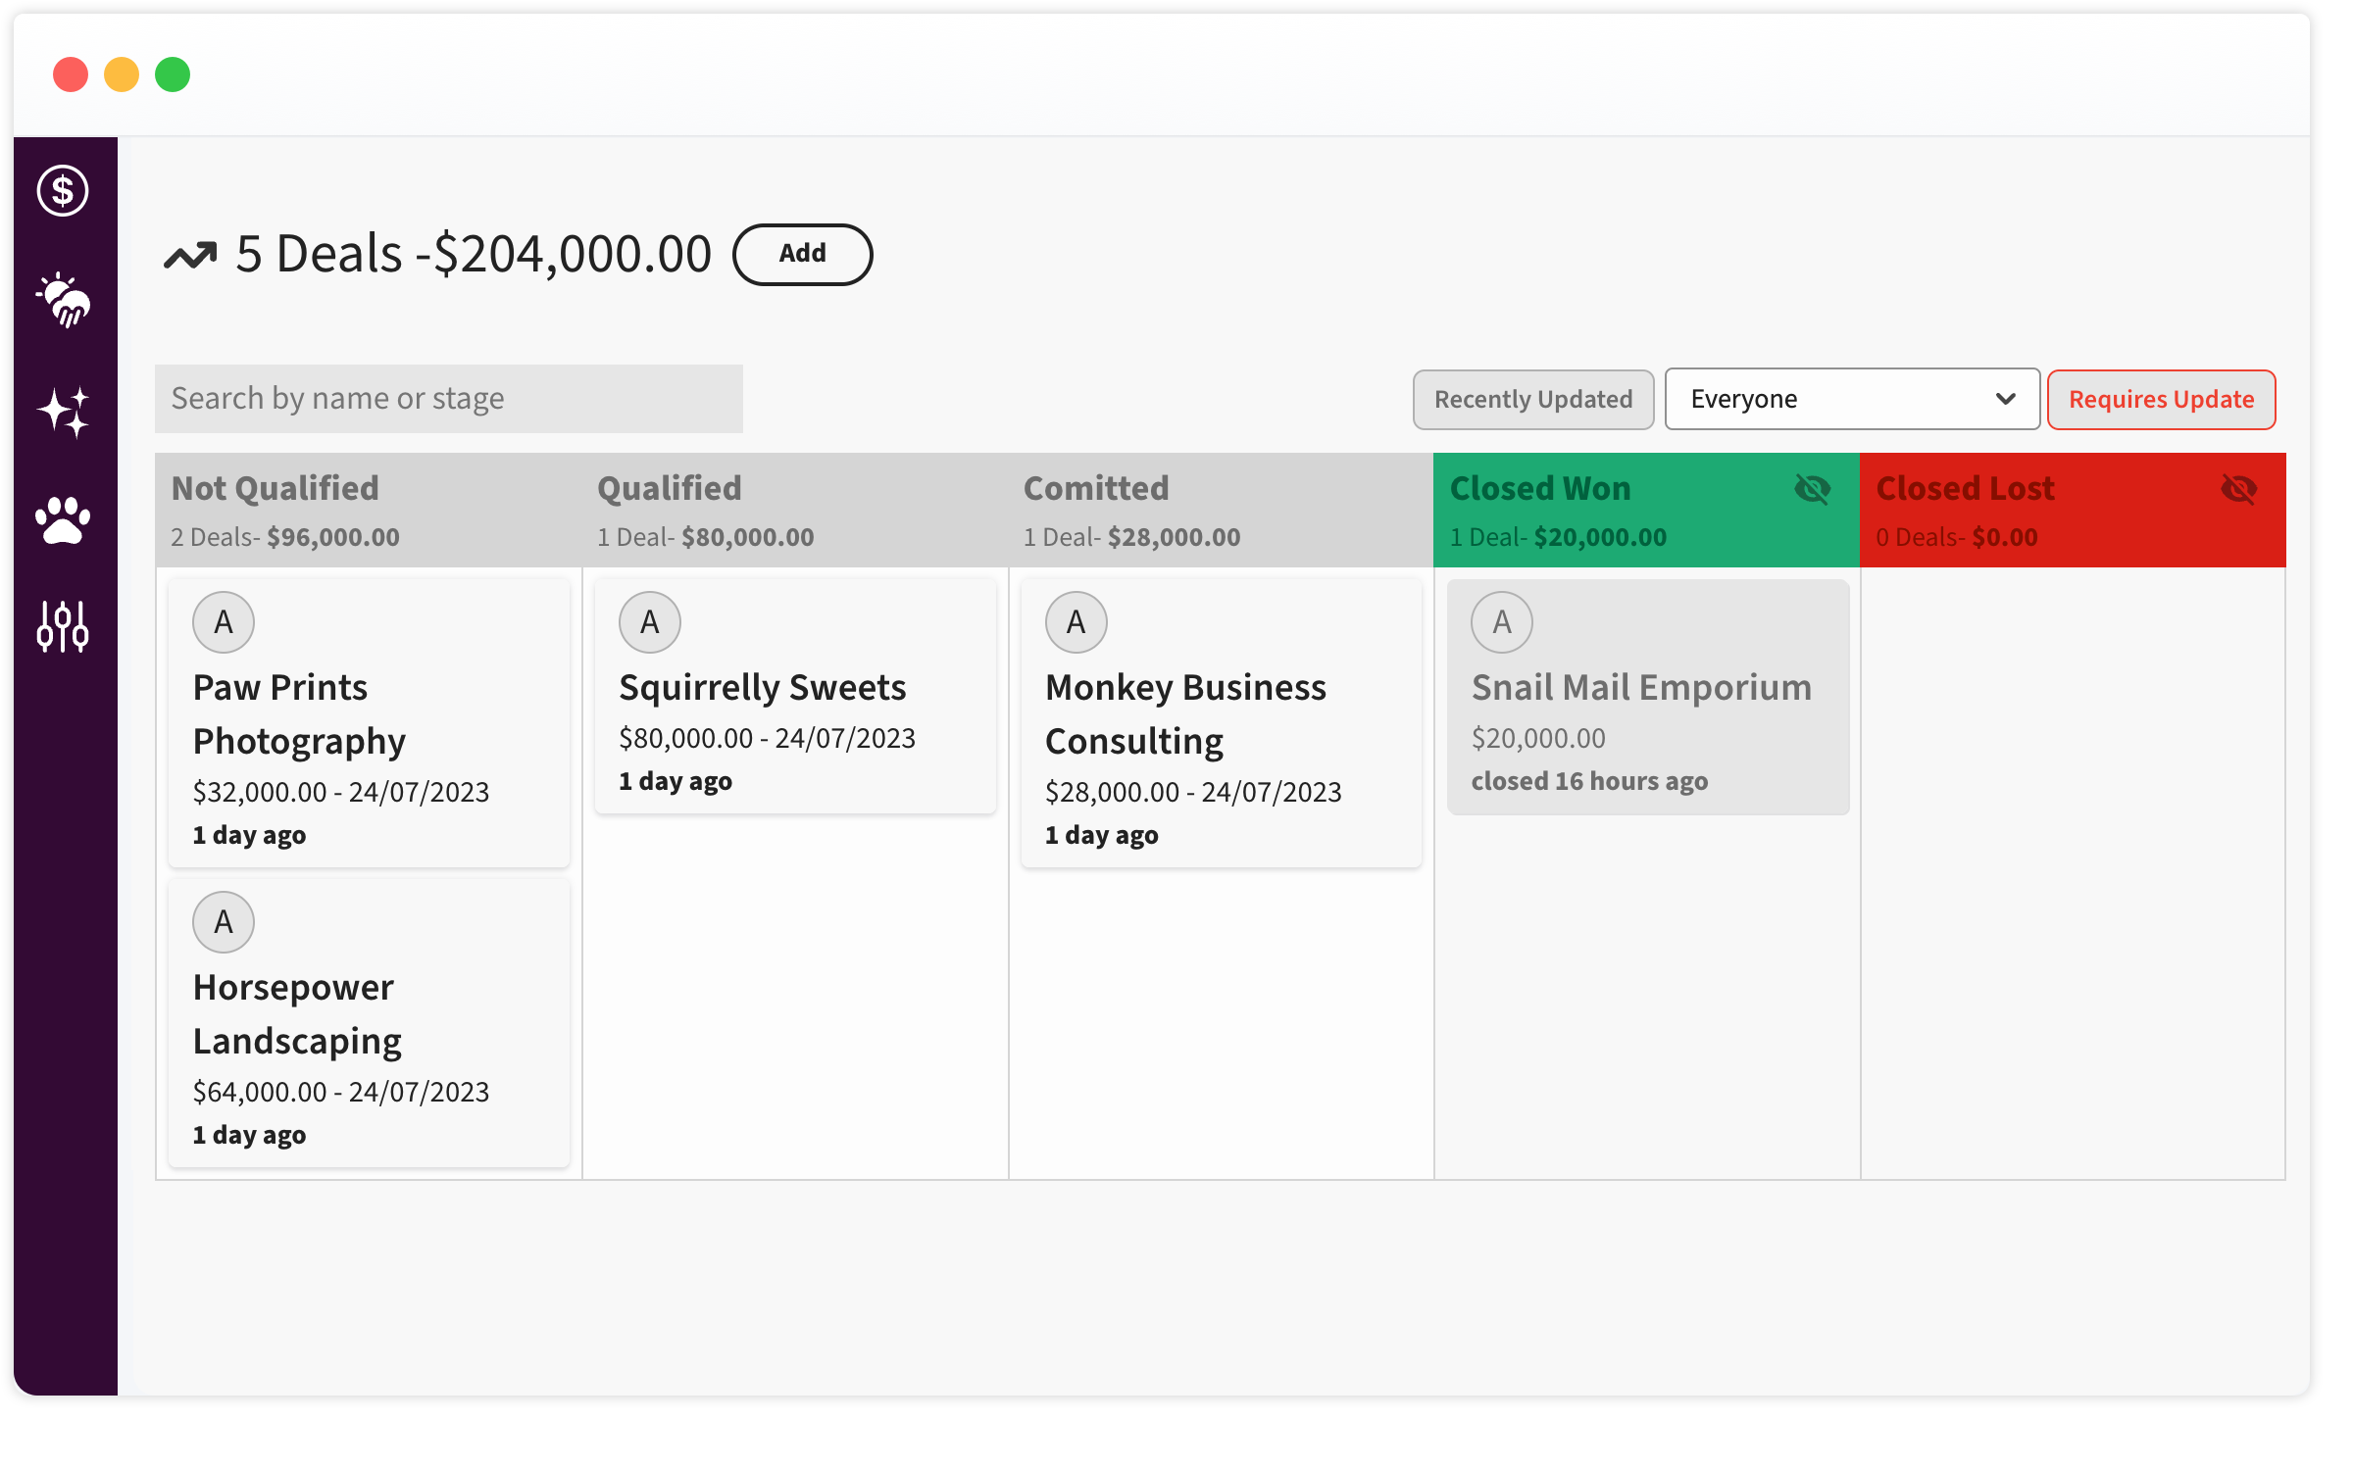The width and height of the screenshot is (2353, 1470).
Task: Click the search by name or stage field
Action: coord(448,399)
